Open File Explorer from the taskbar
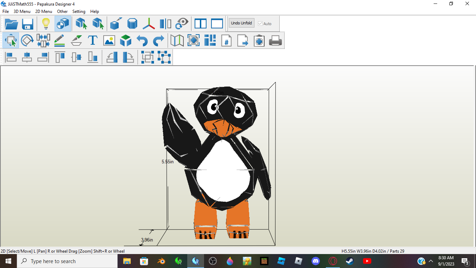Image resolution: width=476 pixels, height=268 pixels. 127,261
